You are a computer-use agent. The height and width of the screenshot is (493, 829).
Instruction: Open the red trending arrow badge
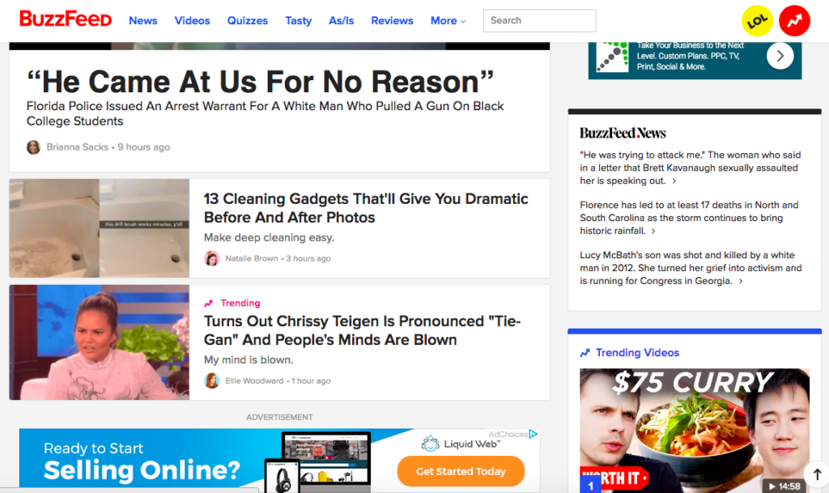click(x=794, y=20)
